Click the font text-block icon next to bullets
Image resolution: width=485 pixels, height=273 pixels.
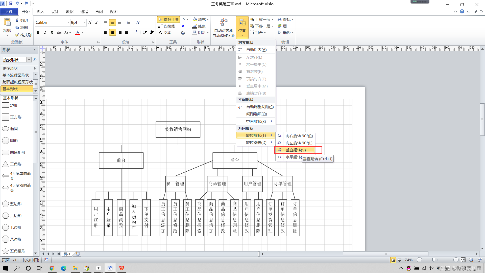pyautogui.click(x=138, y=22)
